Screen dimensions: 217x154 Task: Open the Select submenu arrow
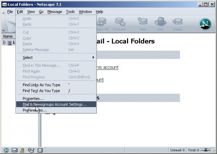tap(93, 57)
